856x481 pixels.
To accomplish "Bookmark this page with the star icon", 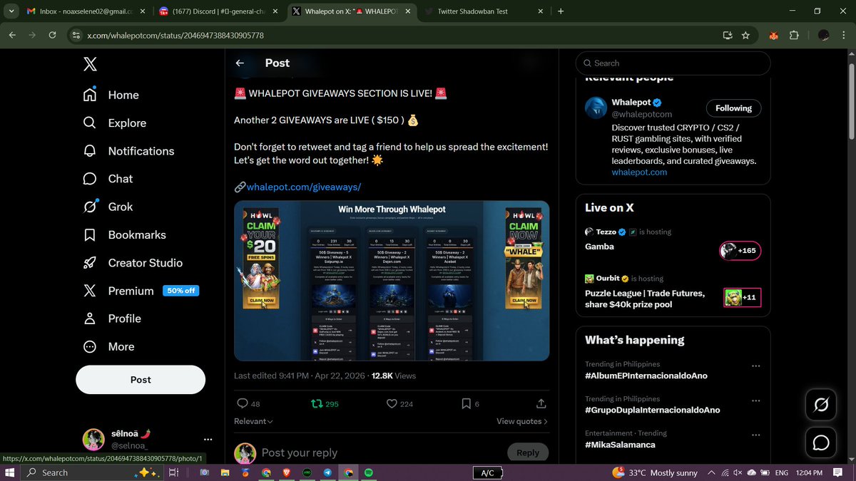I will (x=745, y=35).
